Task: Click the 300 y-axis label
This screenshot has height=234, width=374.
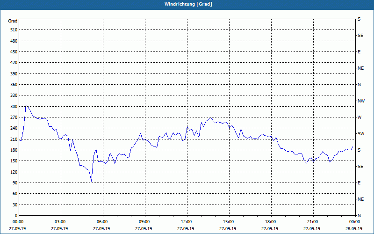Action: (14, 107)
